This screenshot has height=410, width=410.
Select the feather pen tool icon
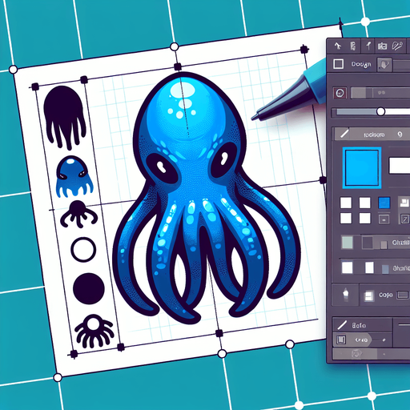(397, 46)
